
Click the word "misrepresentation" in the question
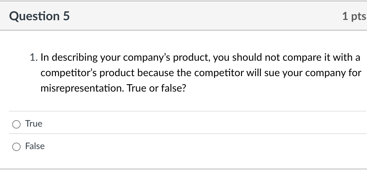coord(83,88)
